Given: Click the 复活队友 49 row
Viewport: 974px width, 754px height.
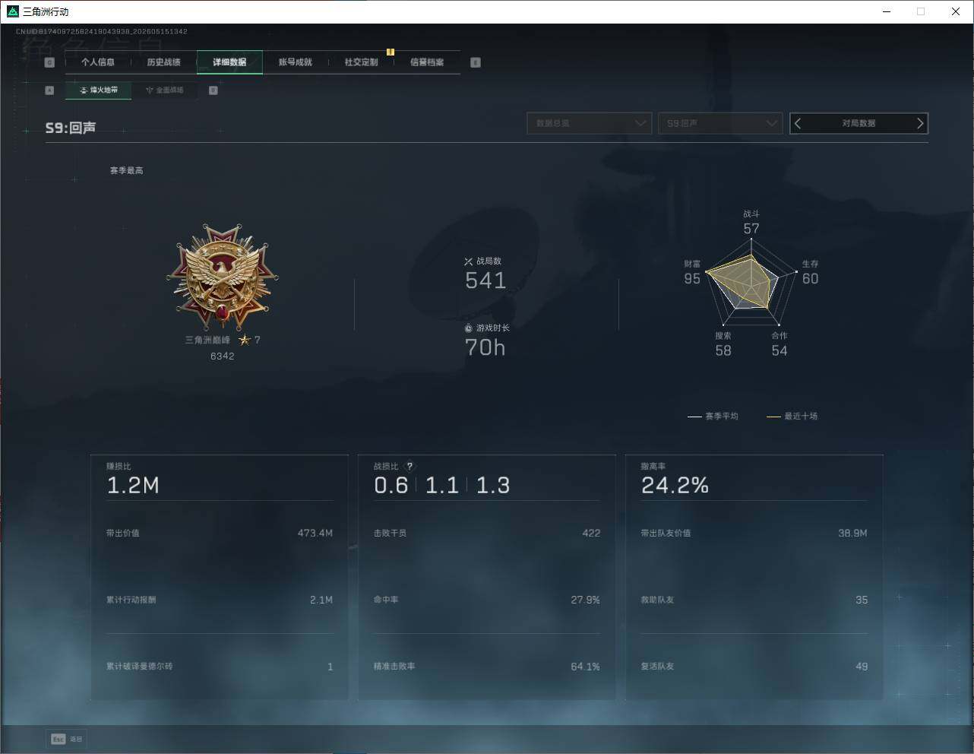Looking at the screenshot, I should point(754,667).
